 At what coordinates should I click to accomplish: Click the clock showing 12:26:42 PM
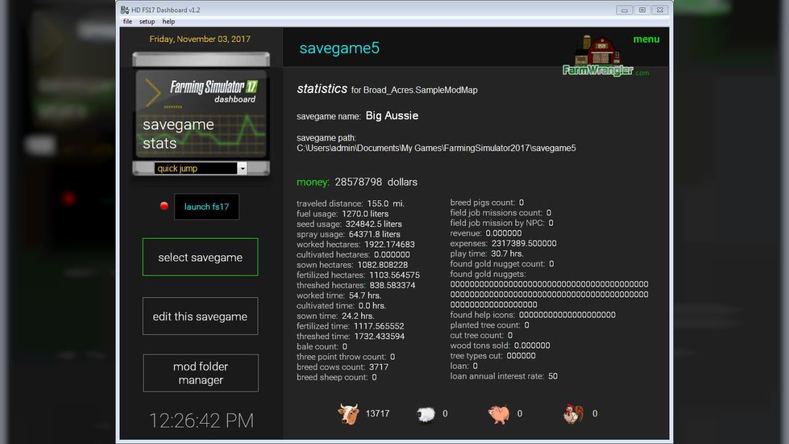point(201,421)
